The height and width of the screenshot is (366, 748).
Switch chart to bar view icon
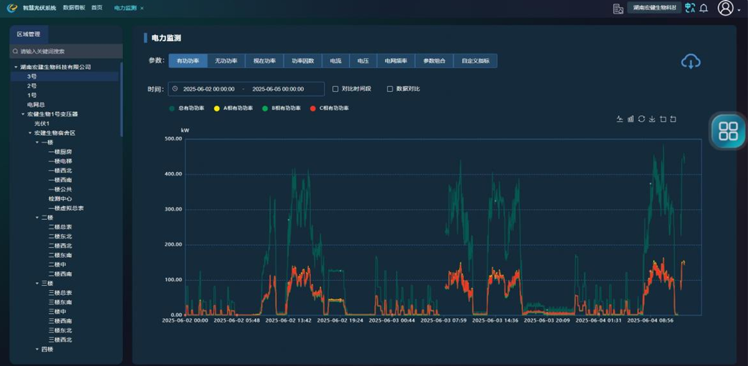(630, 119)
